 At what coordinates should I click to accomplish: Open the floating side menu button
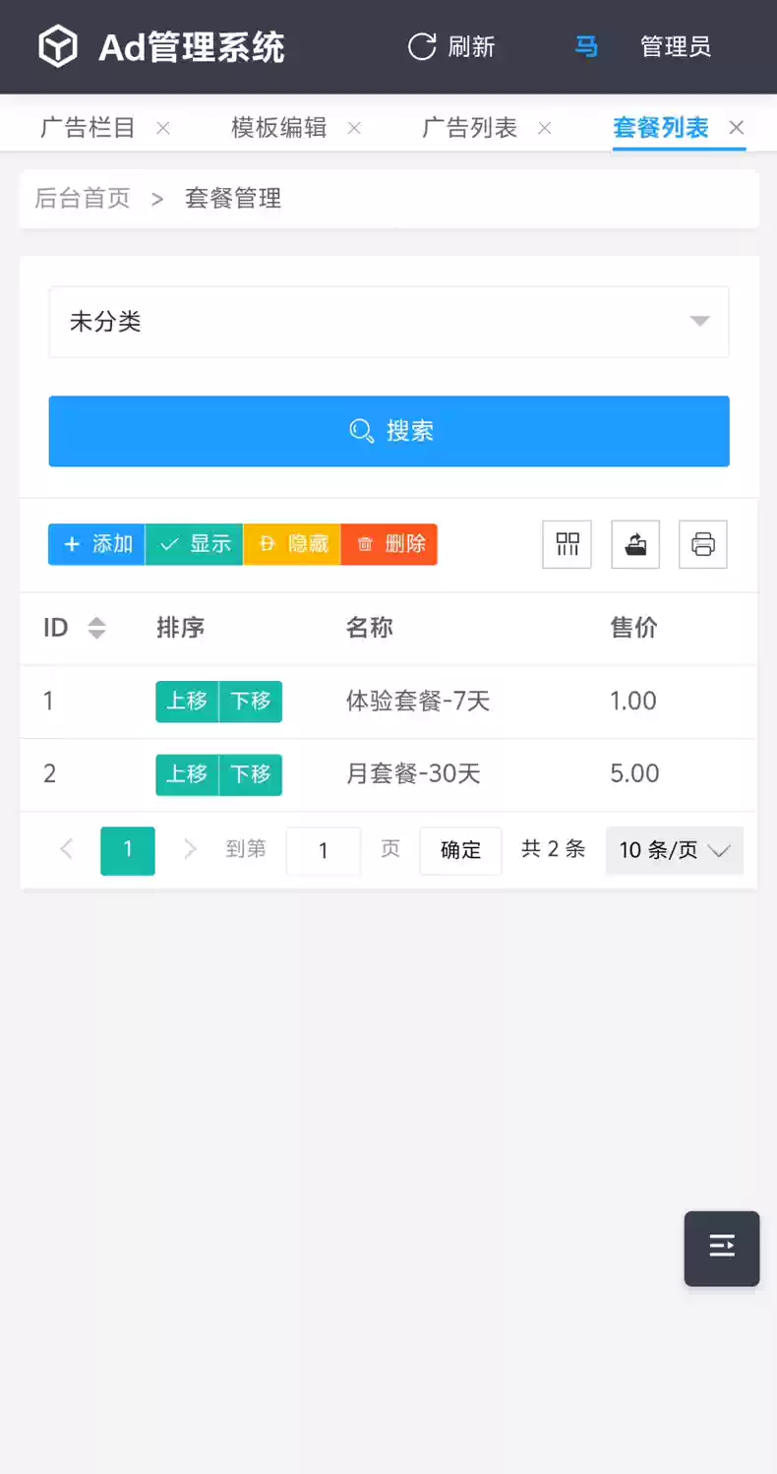pos(722,1248)
